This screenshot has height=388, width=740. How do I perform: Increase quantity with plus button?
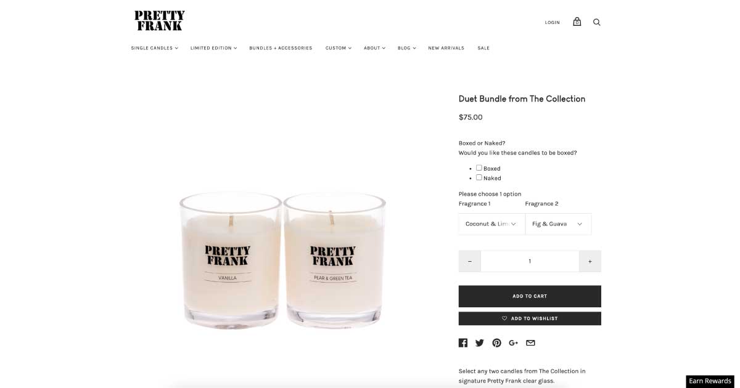pos(590,261)
